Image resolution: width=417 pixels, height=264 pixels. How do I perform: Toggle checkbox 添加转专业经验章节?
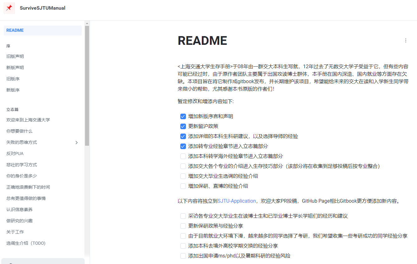click(x=183, y=146)
